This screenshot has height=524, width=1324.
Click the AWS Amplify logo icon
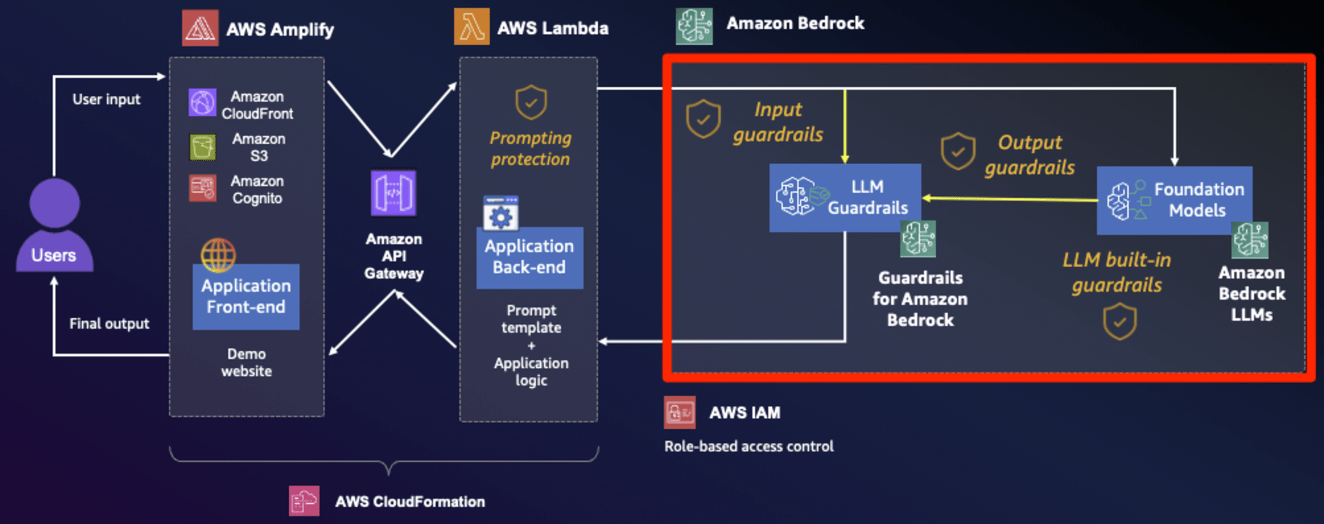(200, 28)
